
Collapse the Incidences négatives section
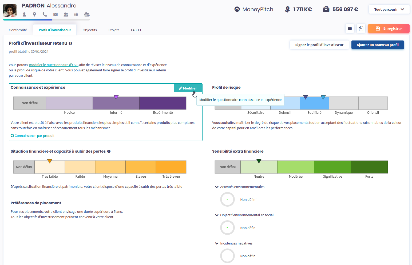[217, 243]
